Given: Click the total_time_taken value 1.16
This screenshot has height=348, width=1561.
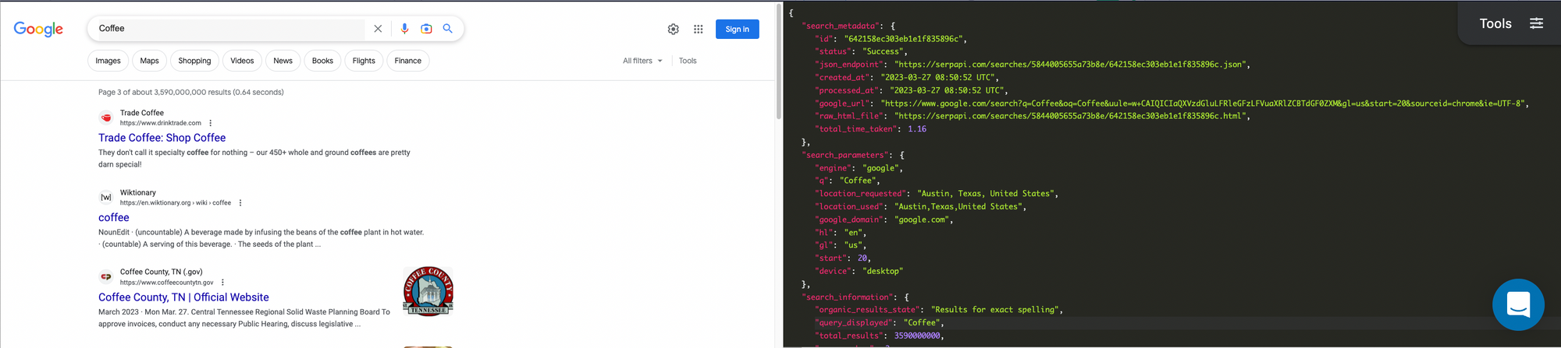Looking at the screenshot, I should point(917,129).
